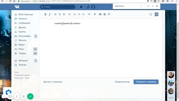
Task: Center-align the text
Action: [x=60, y=14]
